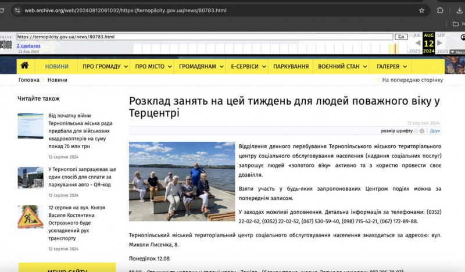Click the Wayback Go button
This screenshot has width=465, height=272.
(401, 37)
